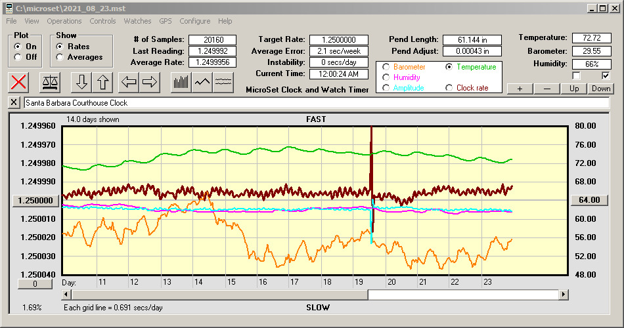Image resolution: width=624 pixels, height=328 pixels.
Task: Set Plot to On
Action: click(x=18, y=47)
